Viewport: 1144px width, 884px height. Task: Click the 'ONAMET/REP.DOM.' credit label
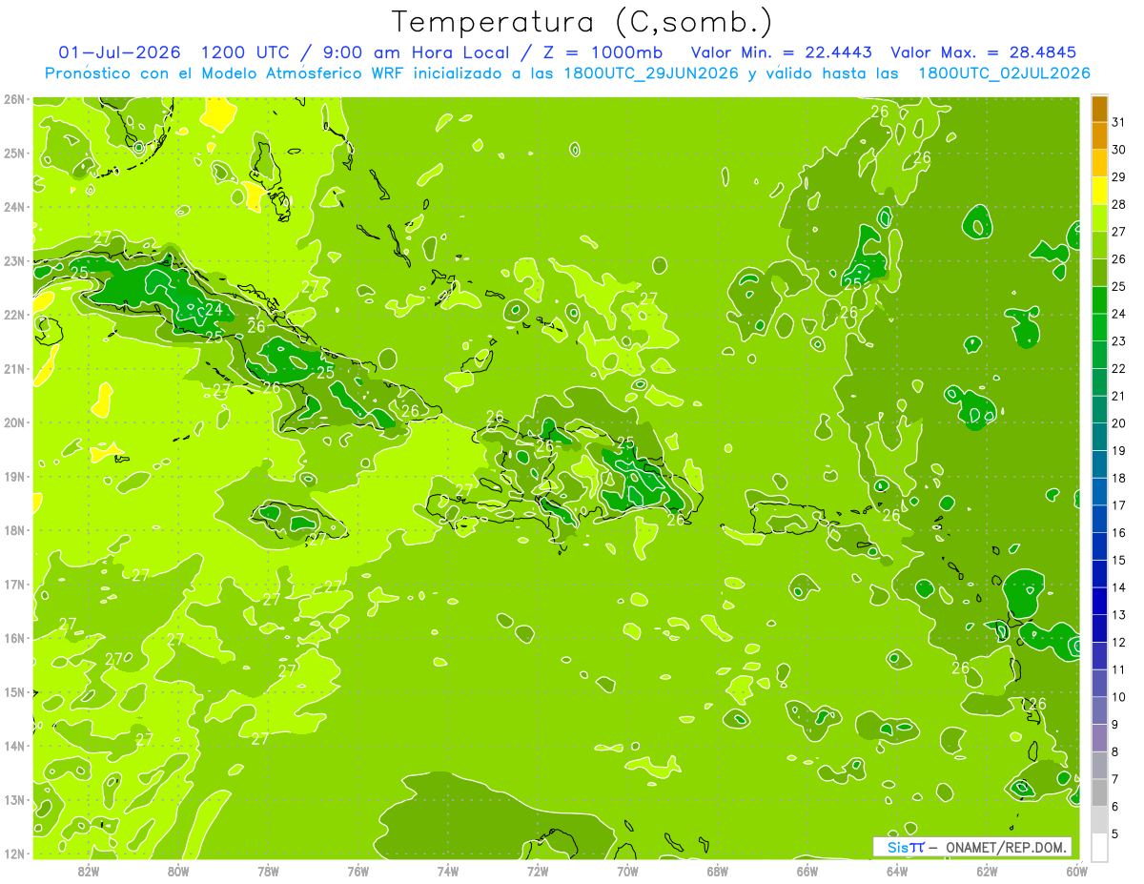[1005, 847]
